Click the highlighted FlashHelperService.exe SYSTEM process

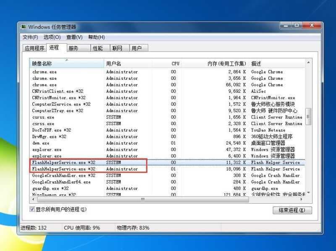pos(63,162)
